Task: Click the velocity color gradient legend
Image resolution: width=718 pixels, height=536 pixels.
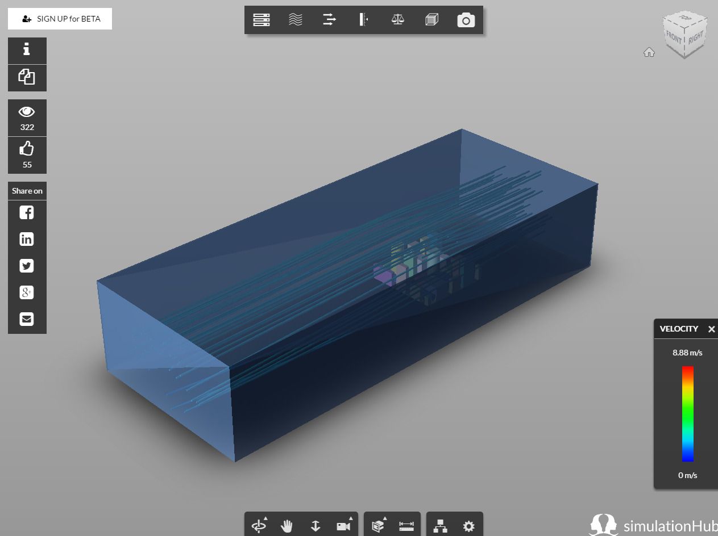Action: (x=687, y=413)
